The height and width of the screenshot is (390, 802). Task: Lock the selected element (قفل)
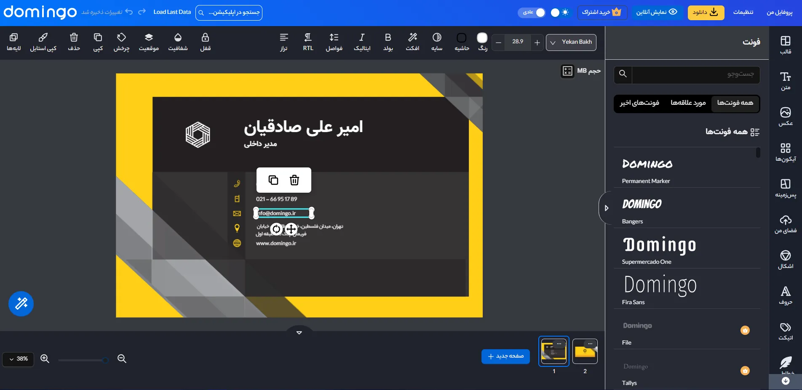pos(205,42)
